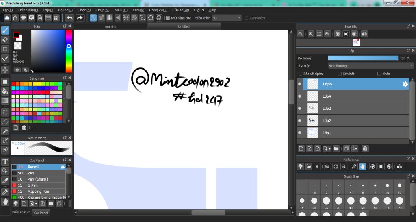Enable Xén bớt checkbox
416x222 pixels.
click(x=340, y=74)
